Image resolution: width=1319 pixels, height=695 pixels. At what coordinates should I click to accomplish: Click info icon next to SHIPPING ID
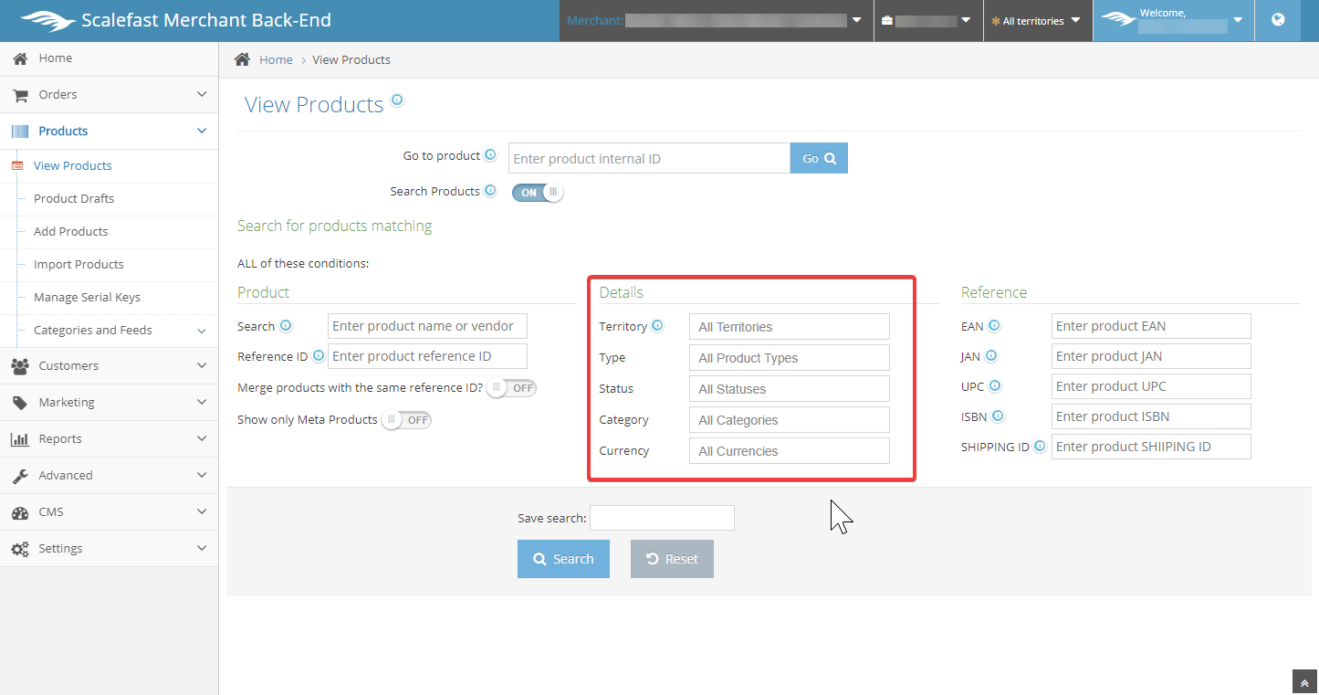tap(1039, 447)
